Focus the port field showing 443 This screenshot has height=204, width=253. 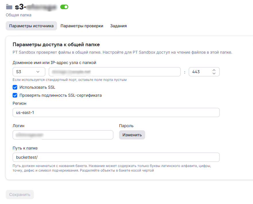200,72
